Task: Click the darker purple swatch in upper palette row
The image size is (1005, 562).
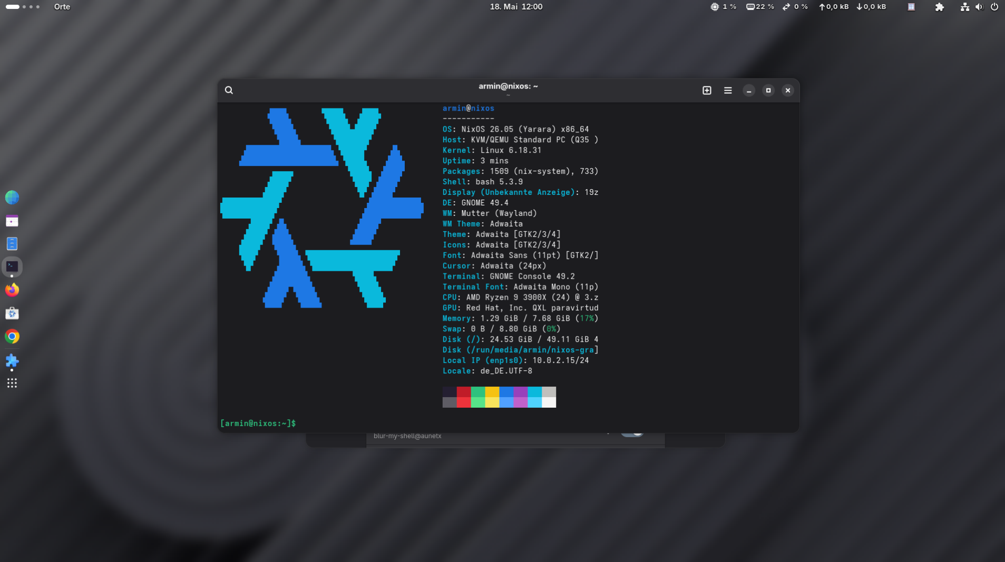Action: click(x=520, y=392)
